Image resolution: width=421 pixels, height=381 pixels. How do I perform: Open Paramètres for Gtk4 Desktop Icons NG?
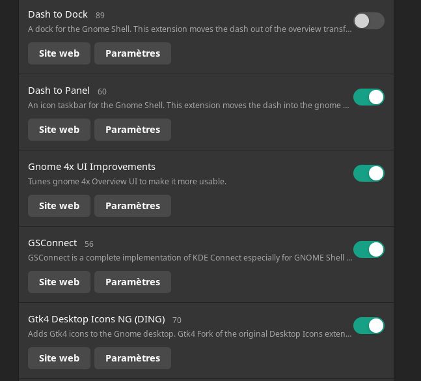[133, 358]
